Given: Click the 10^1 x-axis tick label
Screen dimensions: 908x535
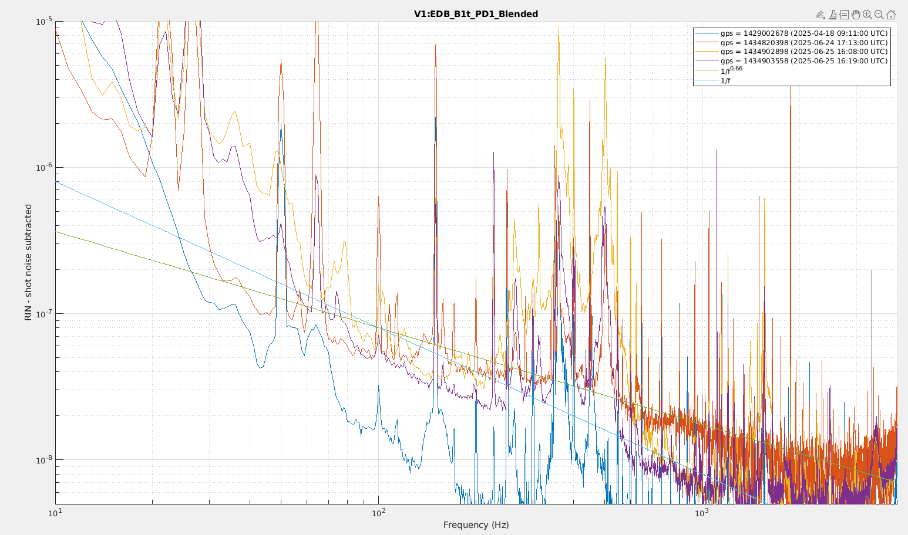Looking at the screenshot, I should 56,512.
